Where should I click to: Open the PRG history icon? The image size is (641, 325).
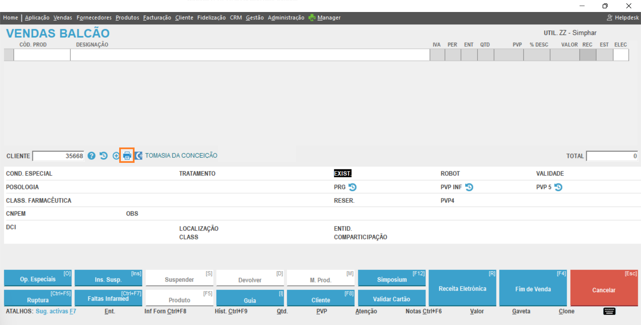click(x=353, y=187)
